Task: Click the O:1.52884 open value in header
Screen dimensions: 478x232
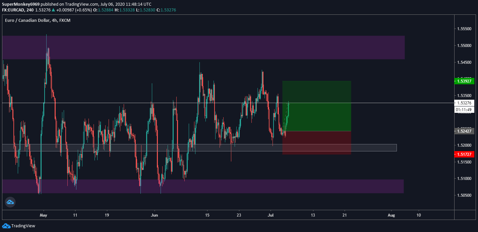Action: click(104, 10)
